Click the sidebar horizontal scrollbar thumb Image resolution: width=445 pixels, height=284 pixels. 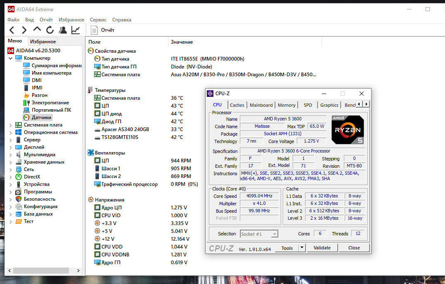[x=41, y=271]
